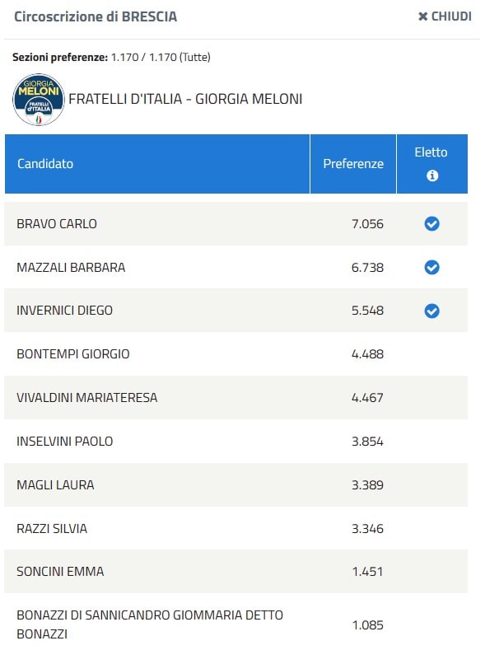Click the Circoscrizione di BRESCIA title
This screenshot has width=485, height=650.
coord(96,16)
